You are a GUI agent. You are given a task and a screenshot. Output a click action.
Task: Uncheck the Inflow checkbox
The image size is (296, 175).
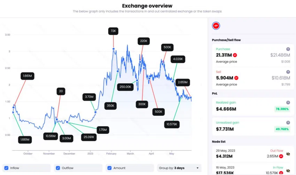click(6, 168)
